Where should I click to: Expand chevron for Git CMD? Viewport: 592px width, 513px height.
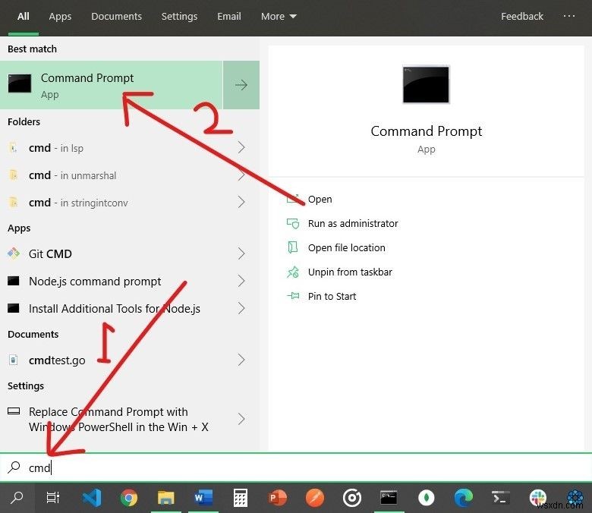point(241,253)
